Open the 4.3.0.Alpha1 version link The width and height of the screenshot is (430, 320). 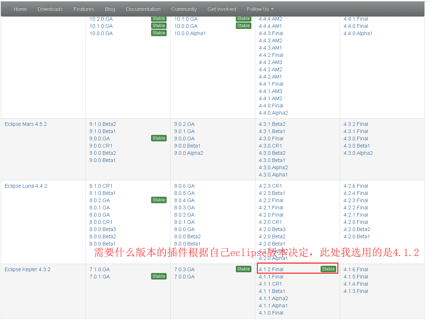273,175
